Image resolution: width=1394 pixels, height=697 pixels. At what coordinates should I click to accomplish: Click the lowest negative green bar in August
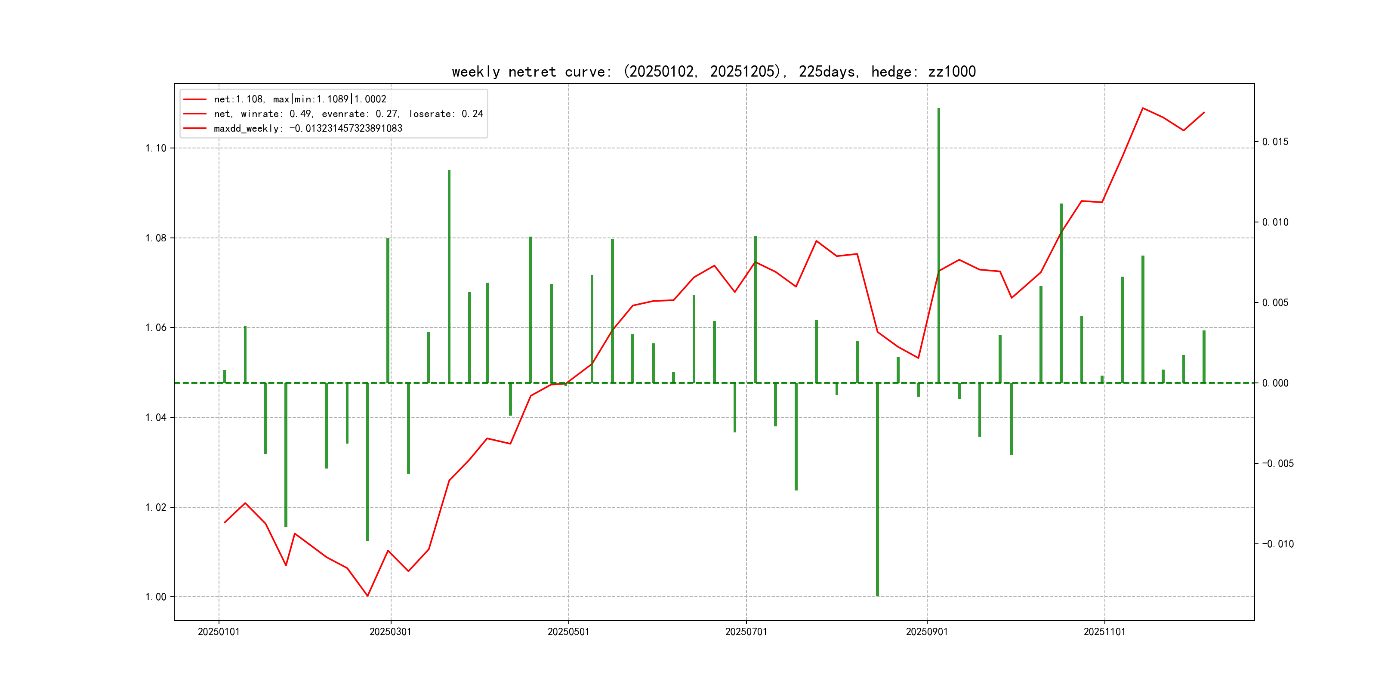point(877,487)
